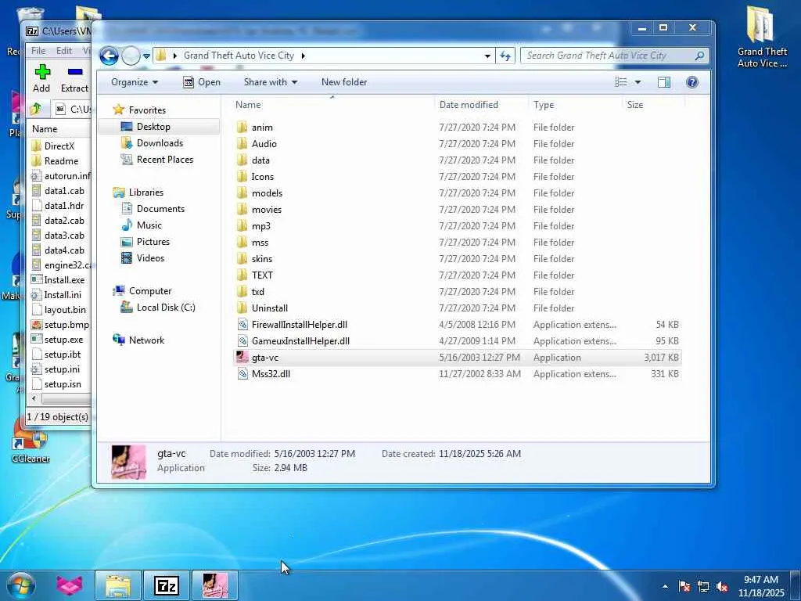Image resolution: width=801 pixels, height=601 pixels.
Task: Select the models folder icon
Action: 242,193
